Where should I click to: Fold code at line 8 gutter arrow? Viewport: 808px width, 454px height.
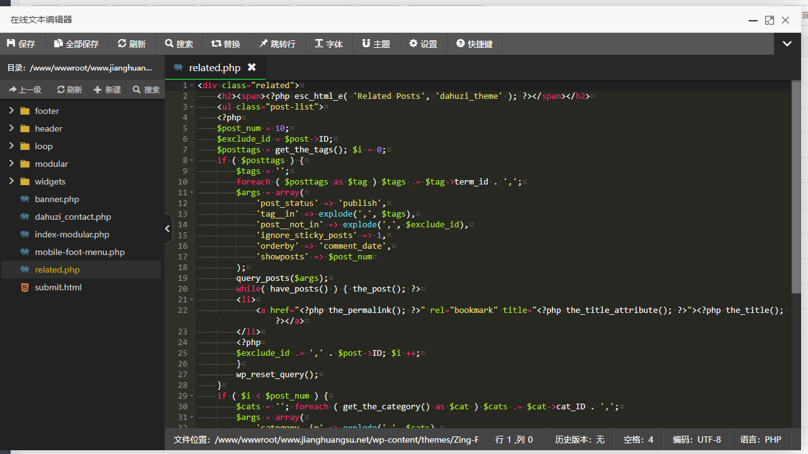[x=191, y=161]
